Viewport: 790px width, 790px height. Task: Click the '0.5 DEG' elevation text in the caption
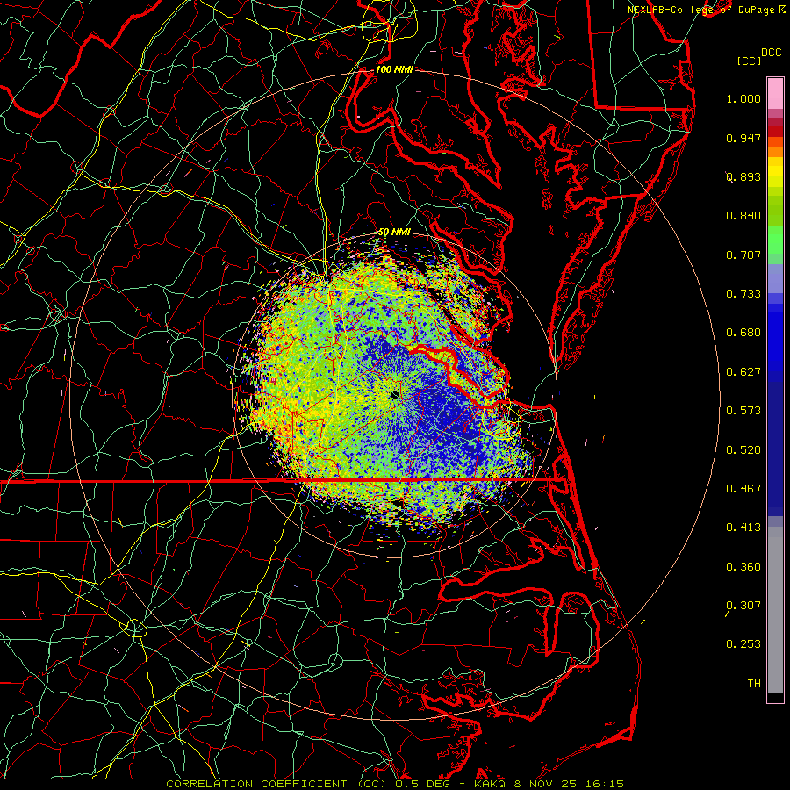point(423,784)
